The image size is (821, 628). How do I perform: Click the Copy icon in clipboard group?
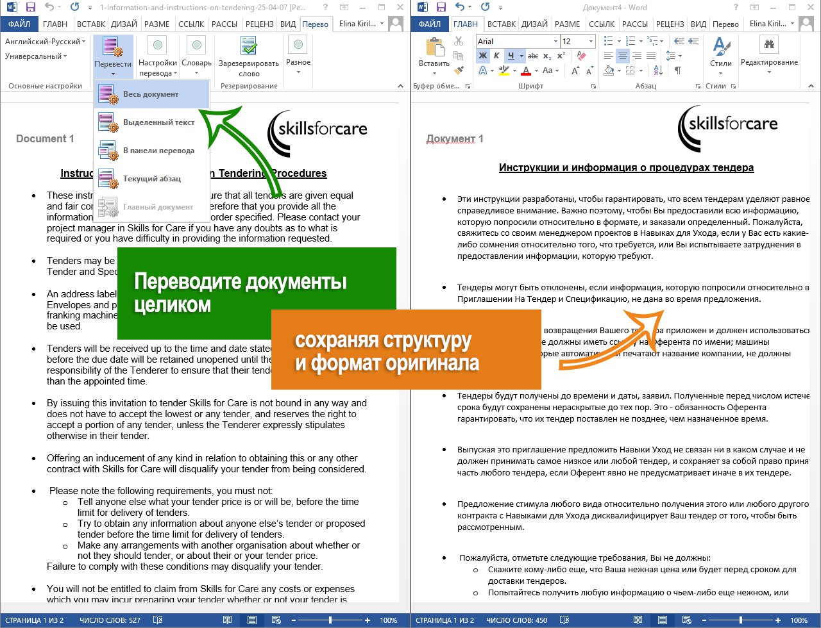(x=458, y=56)
